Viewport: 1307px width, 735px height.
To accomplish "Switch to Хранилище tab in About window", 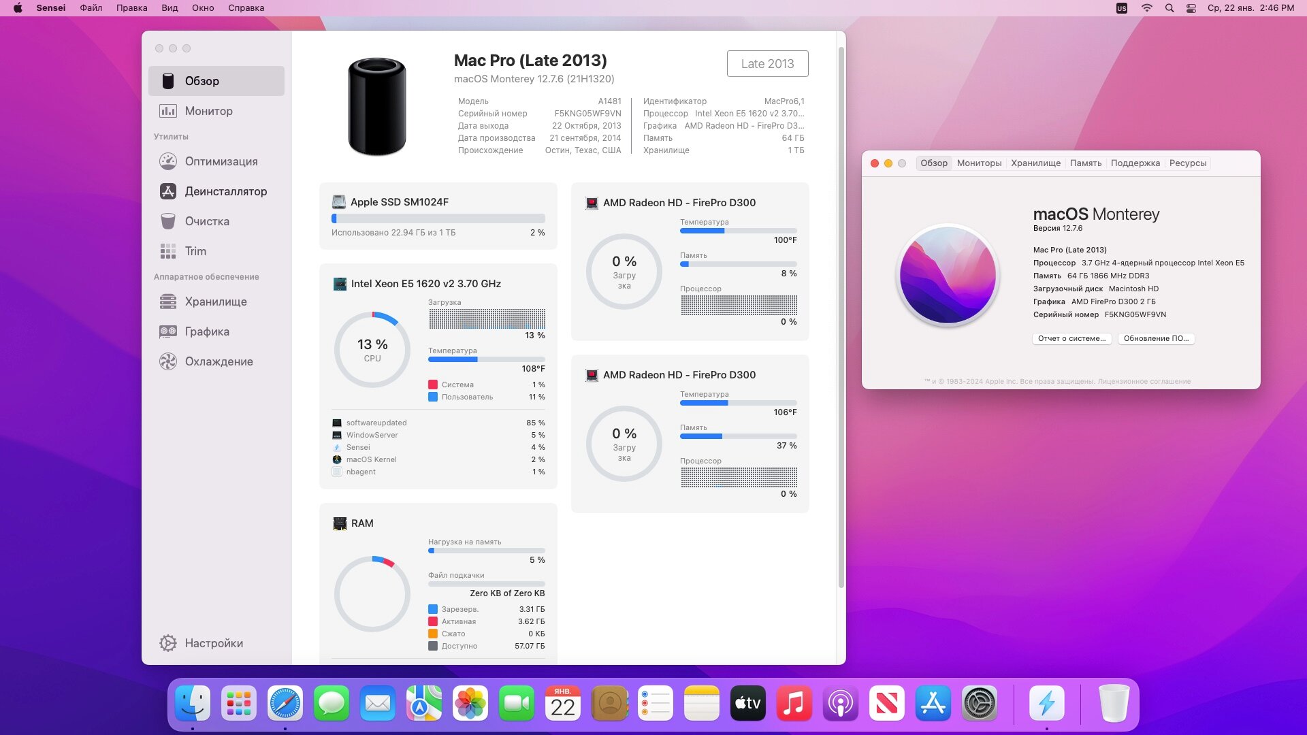I will [x=1035, y=163].
